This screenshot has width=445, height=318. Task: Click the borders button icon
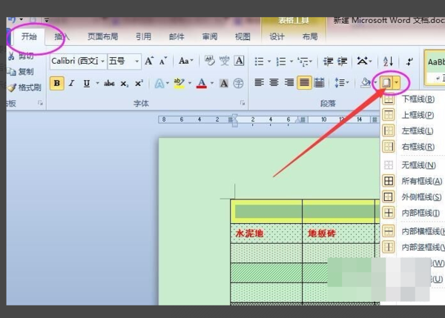click(386, 83)
